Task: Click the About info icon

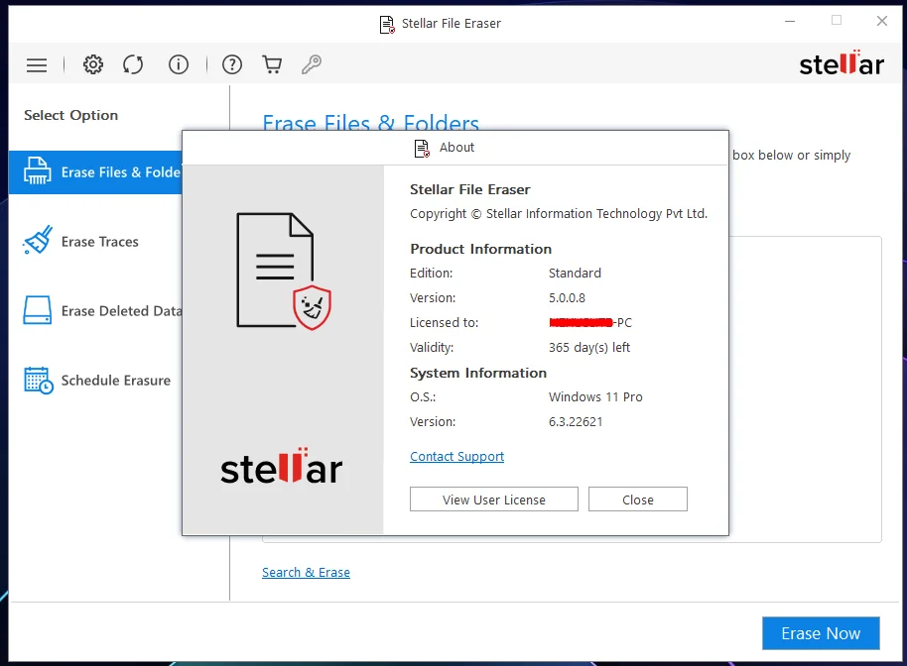Action: click(179, 64)
